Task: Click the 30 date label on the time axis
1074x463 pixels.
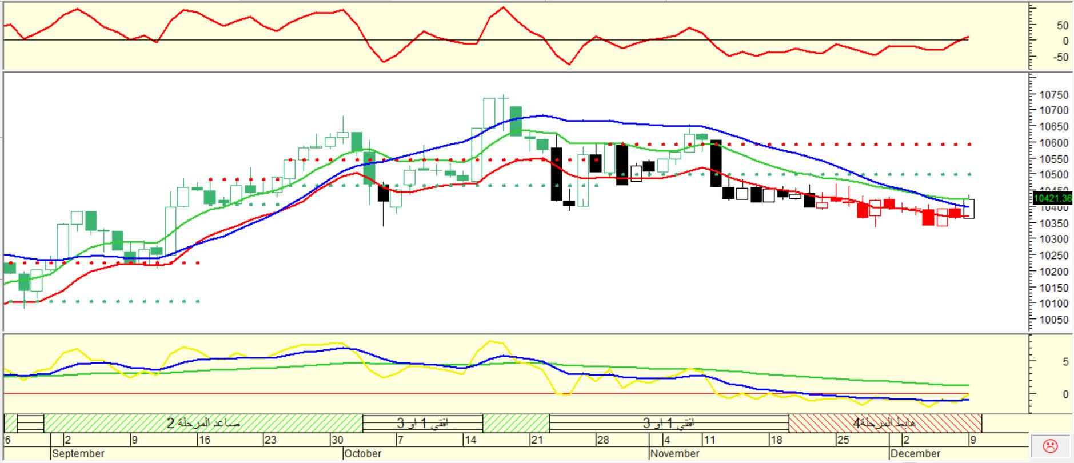Action: [337, 440]
